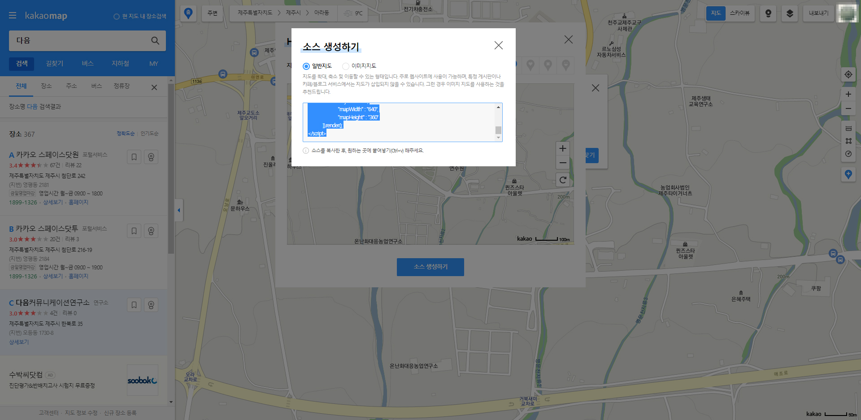Reset the preview map with refresh icon

563,180
